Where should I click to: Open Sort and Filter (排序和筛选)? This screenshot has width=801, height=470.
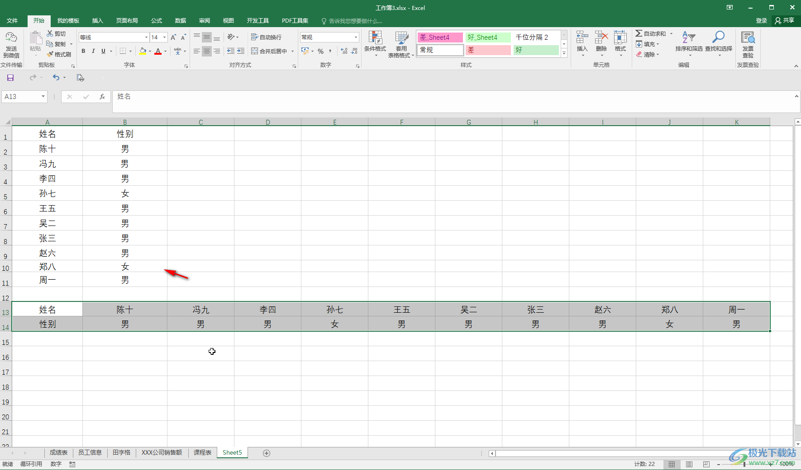coord(689,43)
